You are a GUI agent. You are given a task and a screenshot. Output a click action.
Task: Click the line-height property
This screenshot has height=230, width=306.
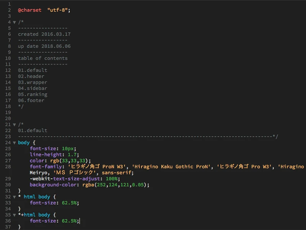(x=46, y=155)
